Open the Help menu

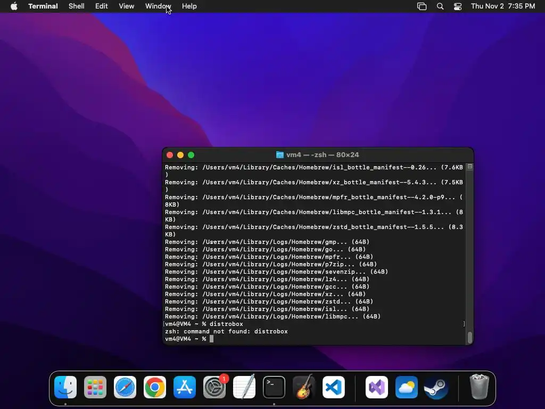pyautogui.click(x=189, y=6)
